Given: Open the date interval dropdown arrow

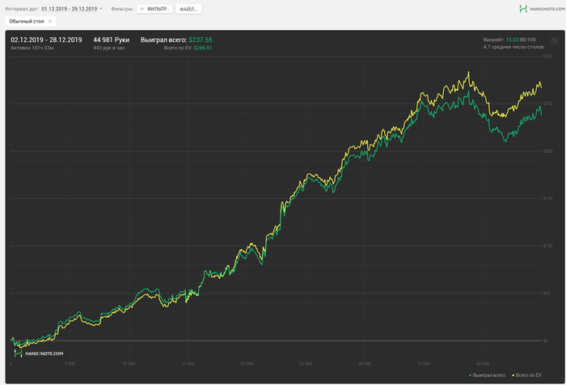Looking at the screenshot, I should 101,9.
